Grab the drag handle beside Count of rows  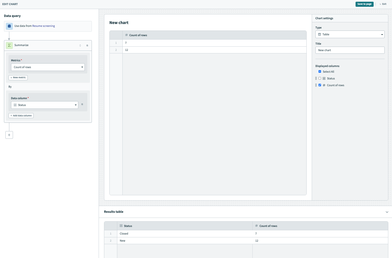click(x=316, y=85)
